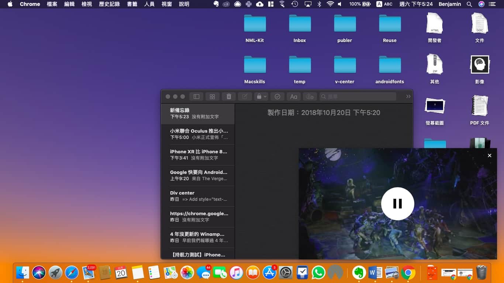Click the 製作日期 creation date text
504x283 pixels.
(324, 113)
